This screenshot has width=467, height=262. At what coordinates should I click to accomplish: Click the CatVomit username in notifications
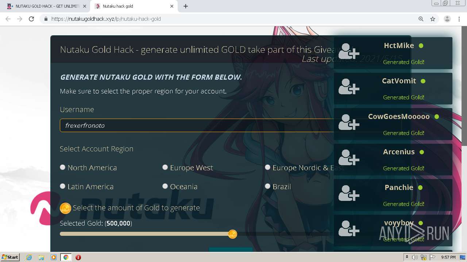pyautogui.click(x=399, y=81)
